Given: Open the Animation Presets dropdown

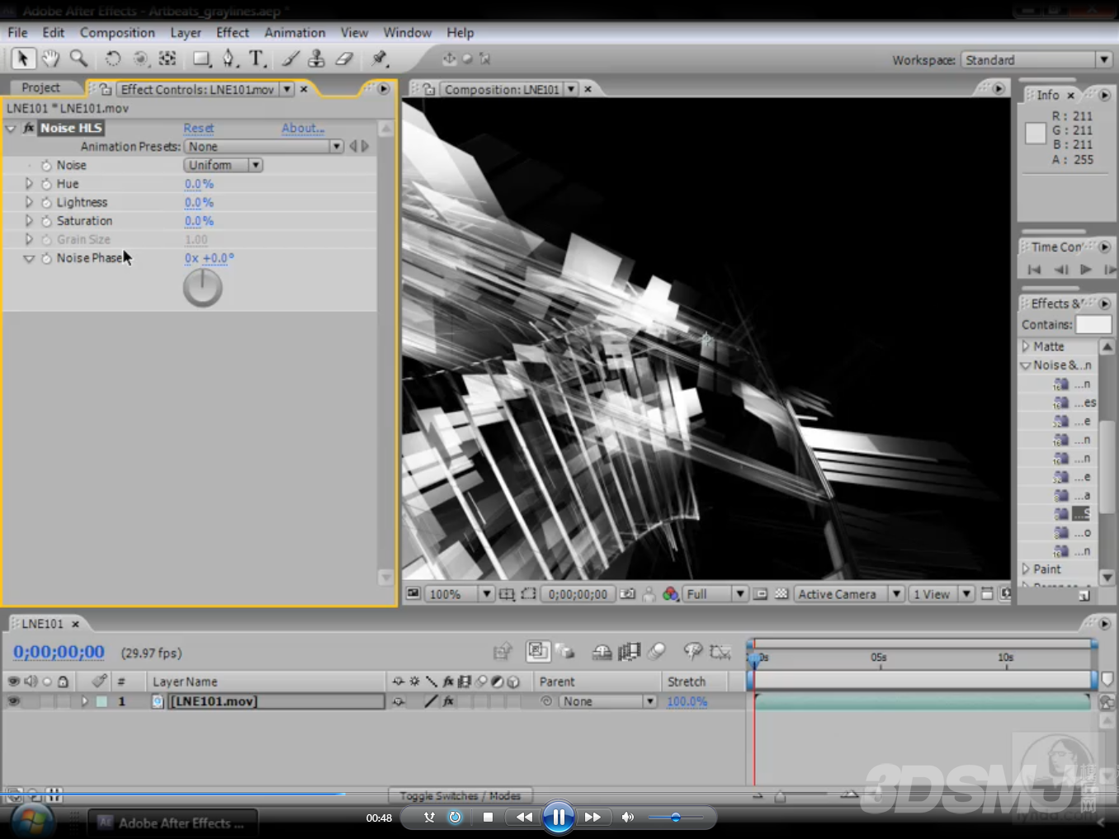Looking at the screenshot, I should [263, 146].
